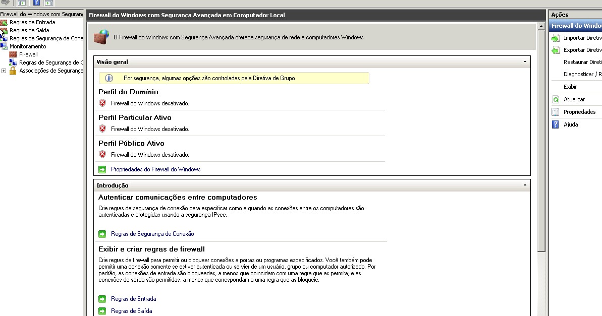Screen dimensions: 602x316
Task: Toggle the action pane toolbar icon
Action: 49,3
